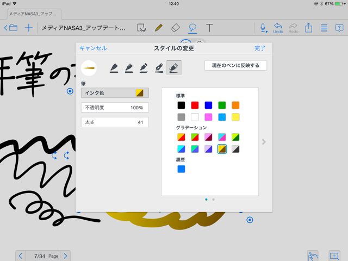This screenshot has height=261, width=348.
Task: Pick the lavender-blue gradient swatch
Action: pyautogui.click(x=208, y=149)
